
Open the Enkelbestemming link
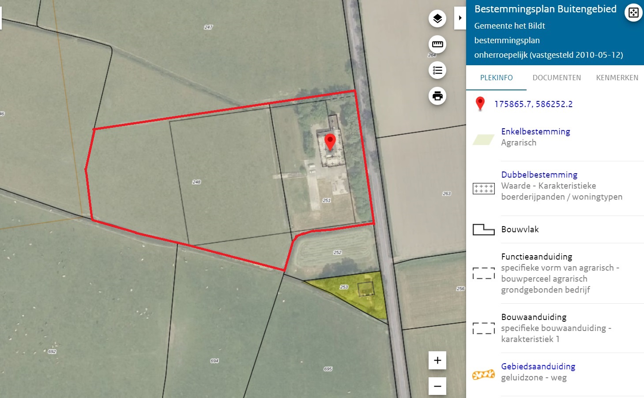pyautogui.click(x=535, y=131)
